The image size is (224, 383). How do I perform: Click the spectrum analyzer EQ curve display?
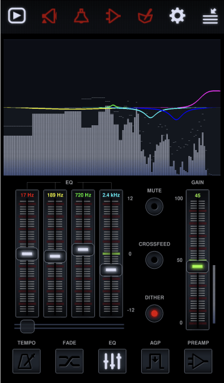(112, 108)
